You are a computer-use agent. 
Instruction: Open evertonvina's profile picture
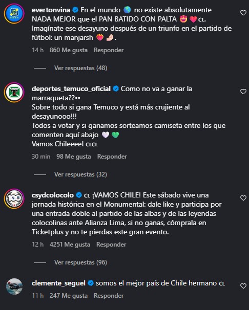click(x=14, y=14)
